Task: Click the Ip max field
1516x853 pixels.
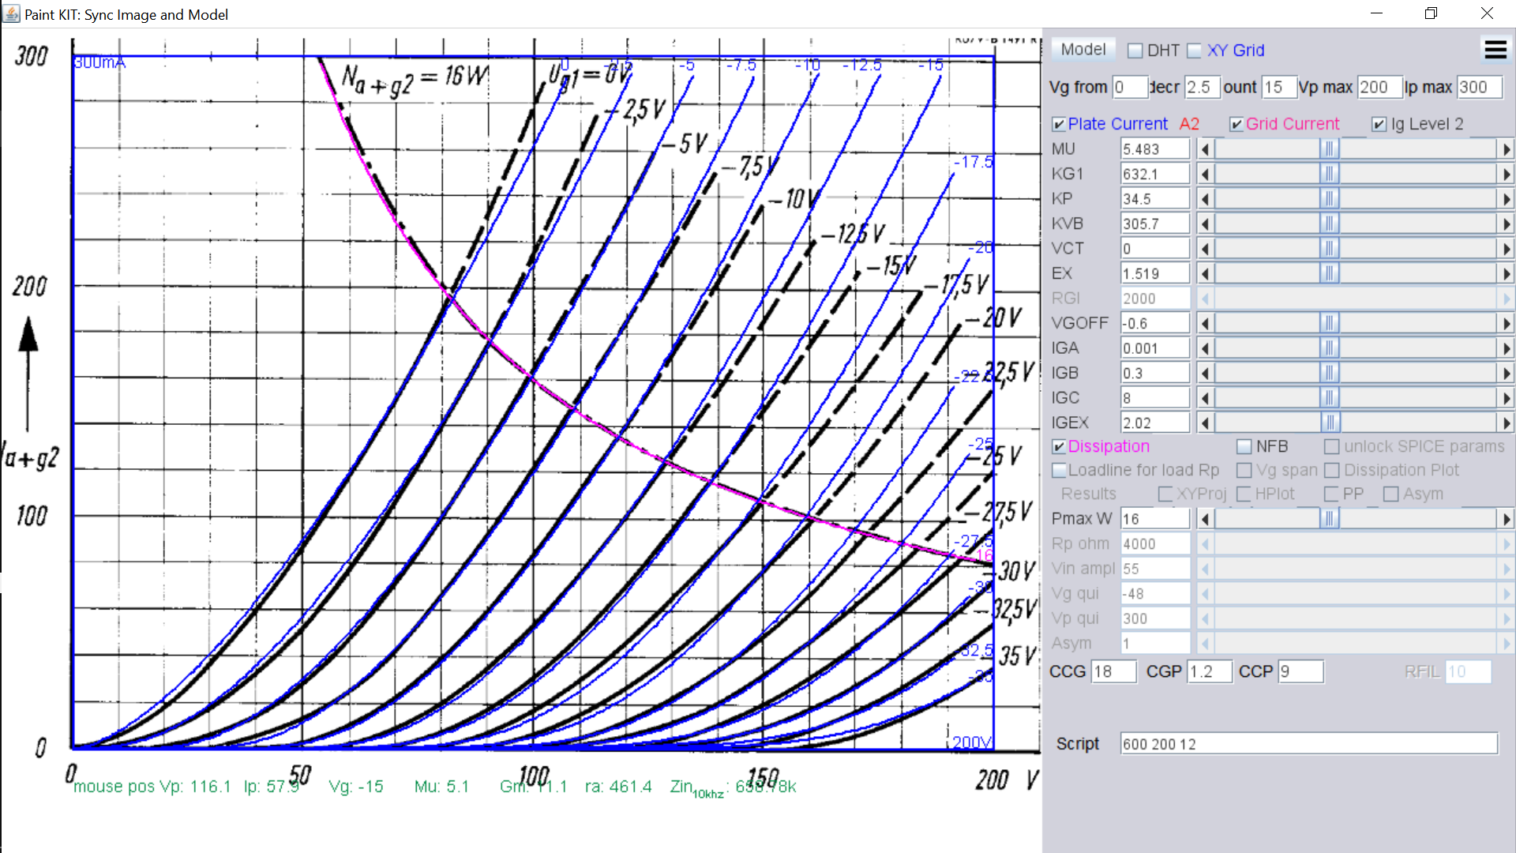Action: tap(1479, 87)
